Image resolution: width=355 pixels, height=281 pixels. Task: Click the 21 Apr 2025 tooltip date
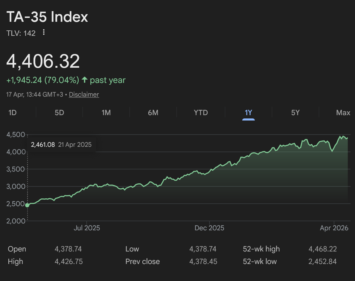click(75, 145)
